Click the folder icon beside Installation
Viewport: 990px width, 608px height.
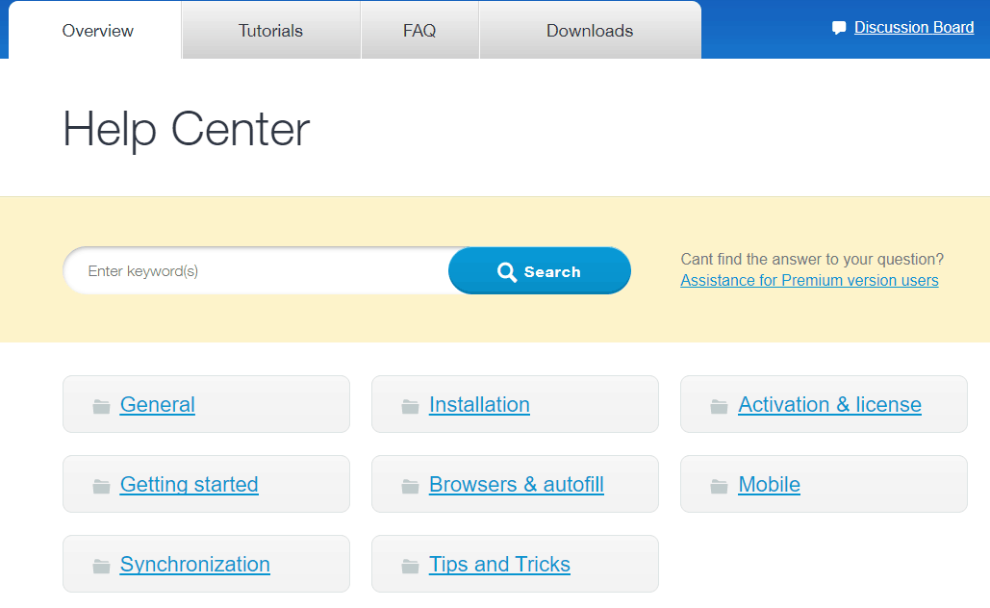[409, 405]
